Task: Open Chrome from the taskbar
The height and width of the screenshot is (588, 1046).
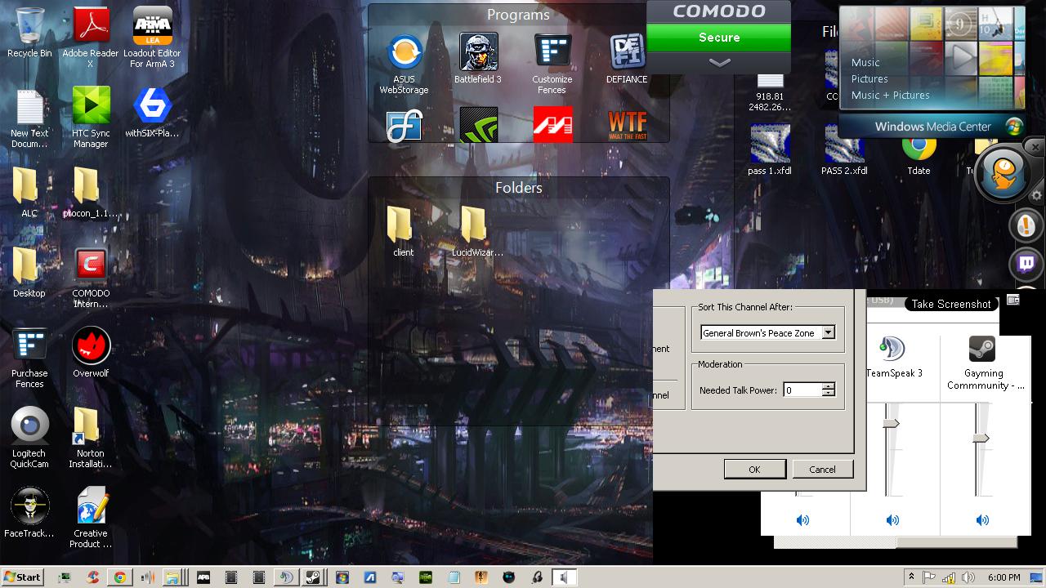Action: [x=120, y=577]
